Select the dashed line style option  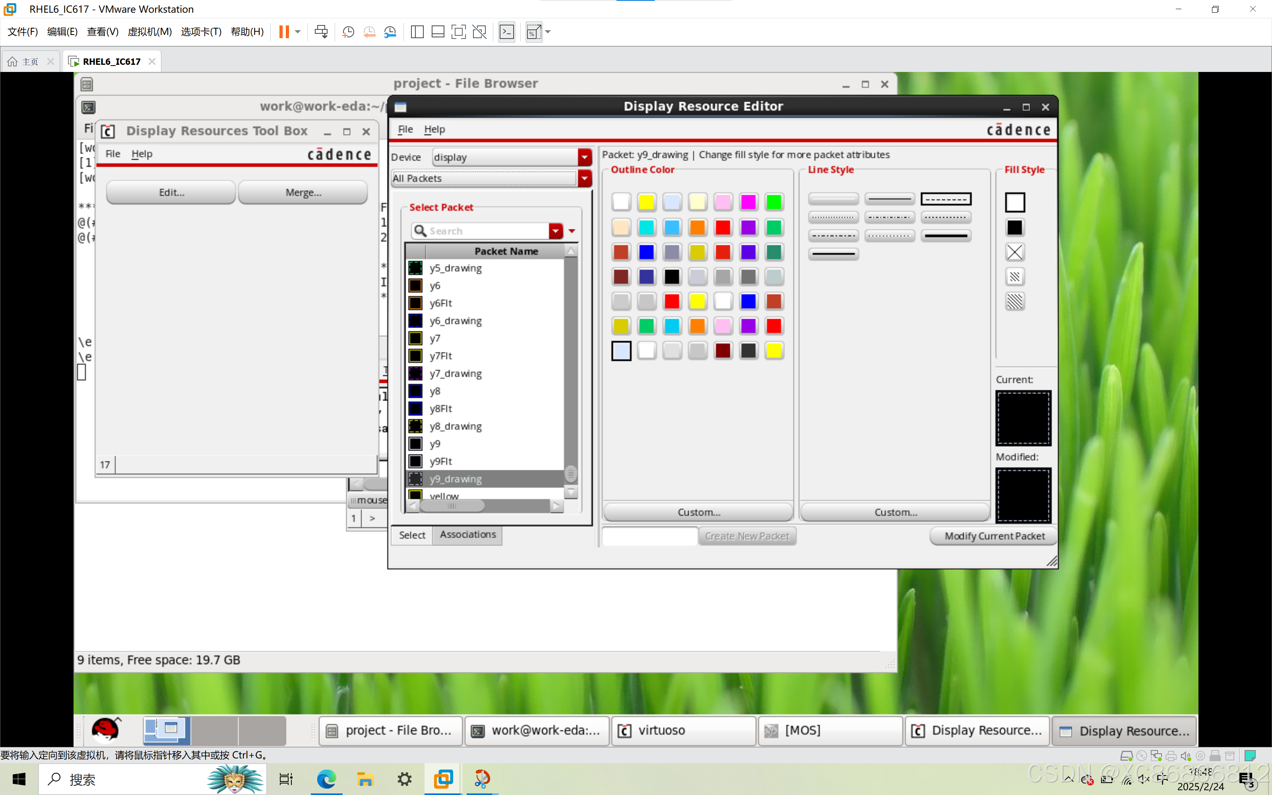tap(946, 199)
